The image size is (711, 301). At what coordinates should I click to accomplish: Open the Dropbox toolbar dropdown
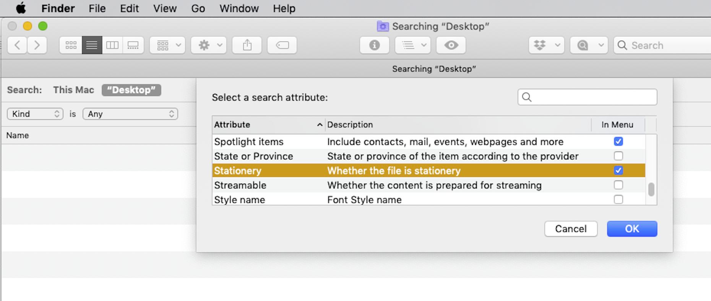point(546,45)
